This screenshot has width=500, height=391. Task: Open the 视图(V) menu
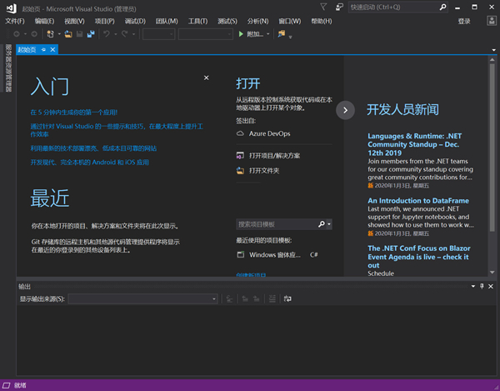tap(74, 21)
